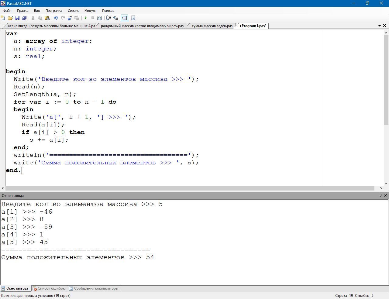
Task: Pin the output window panel
Action: 380,195
